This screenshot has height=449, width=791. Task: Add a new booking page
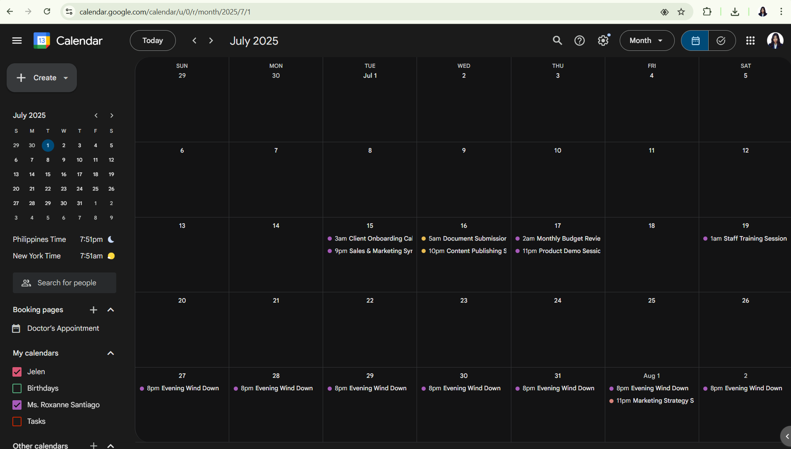pyautogui.click(x=93, y=310)
